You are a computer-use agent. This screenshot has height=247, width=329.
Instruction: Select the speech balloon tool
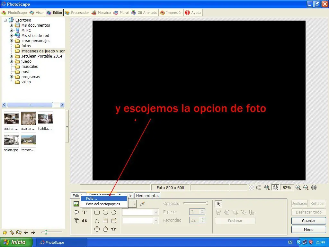(x=76, y=212)
